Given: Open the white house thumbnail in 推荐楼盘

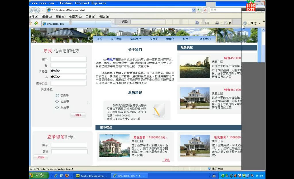Looking at the screenshot, I should (195, 146).
